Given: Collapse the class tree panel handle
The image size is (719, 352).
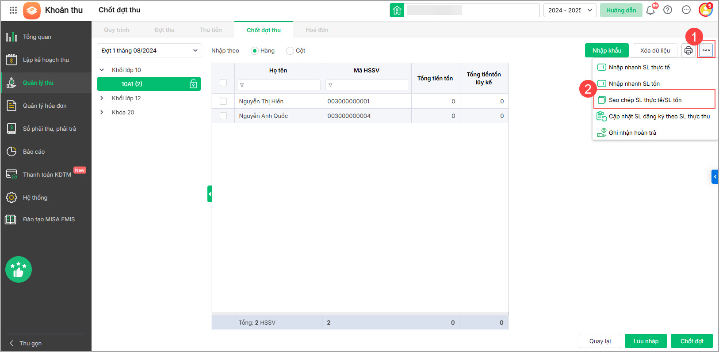Looking at the screenshot, I should pyautogui.click(x=210, y=194).
